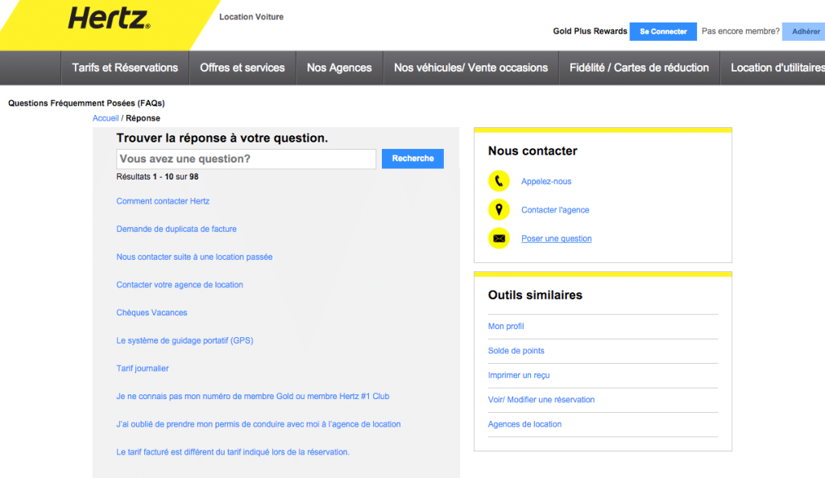
Task: Open the Nos Agences menu
Action: pyautogui.click(x=339, y=68)
